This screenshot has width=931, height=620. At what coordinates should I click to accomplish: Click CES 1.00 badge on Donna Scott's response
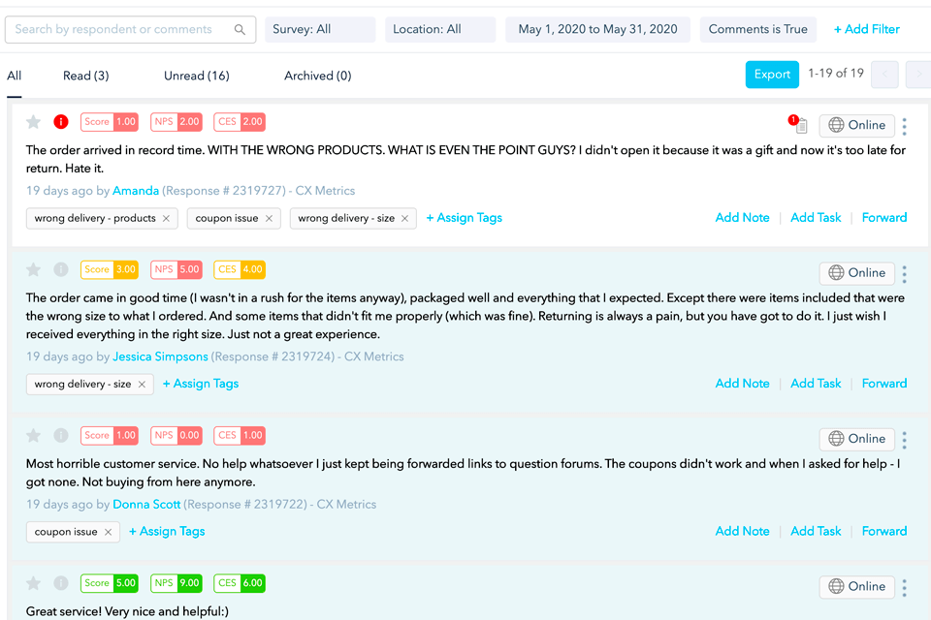click(240, 435)
